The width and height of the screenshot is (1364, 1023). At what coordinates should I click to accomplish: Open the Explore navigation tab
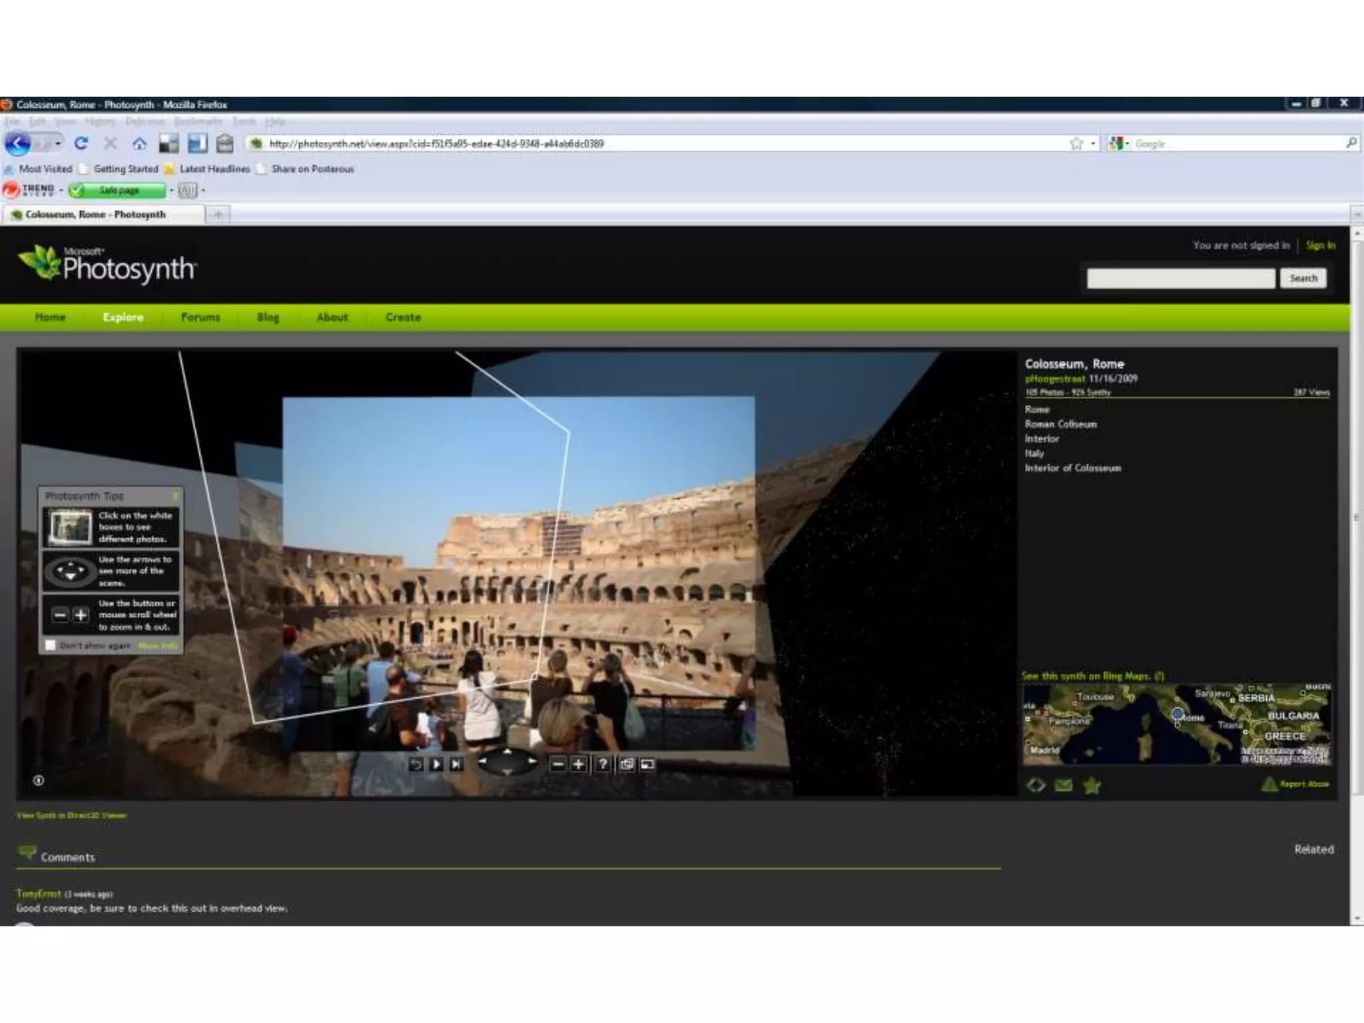coord(123,318)
